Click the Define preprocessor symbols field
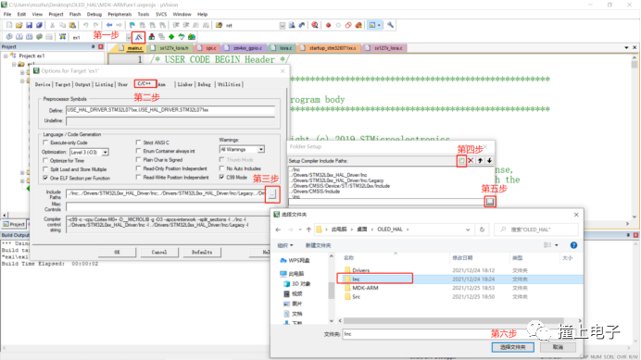Image resolution: width=641 pixels, height=360 pixels. coord(170,110)
